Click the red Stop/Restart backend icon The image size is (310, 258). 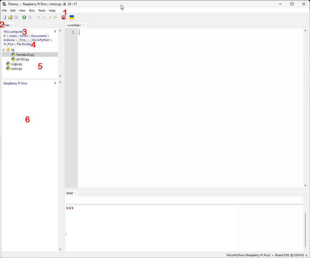[63, 17]
